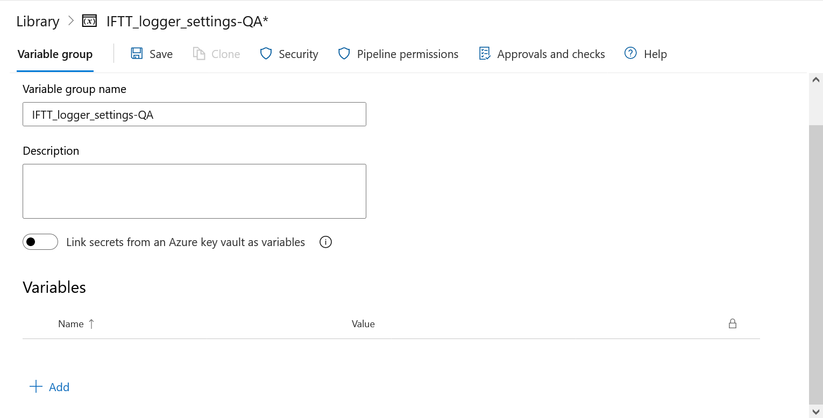Screen dimensions: 823x418
Task: Click the Security shield icon
Action: (266, 54)
